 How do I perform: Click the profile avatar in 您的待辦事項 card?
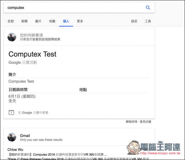point(12,37)
